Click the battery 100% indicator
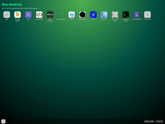This screenshot has width=165, height=124. [149, 121]
